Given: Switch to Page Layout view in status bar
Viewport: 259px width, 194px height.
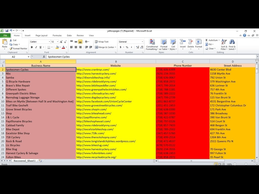Looking at the screenshot, I should [x=220, y=164].
